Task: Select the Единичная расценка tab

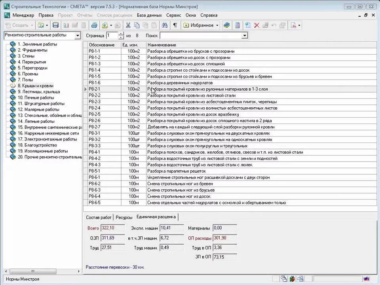Action: pos(156,217)
